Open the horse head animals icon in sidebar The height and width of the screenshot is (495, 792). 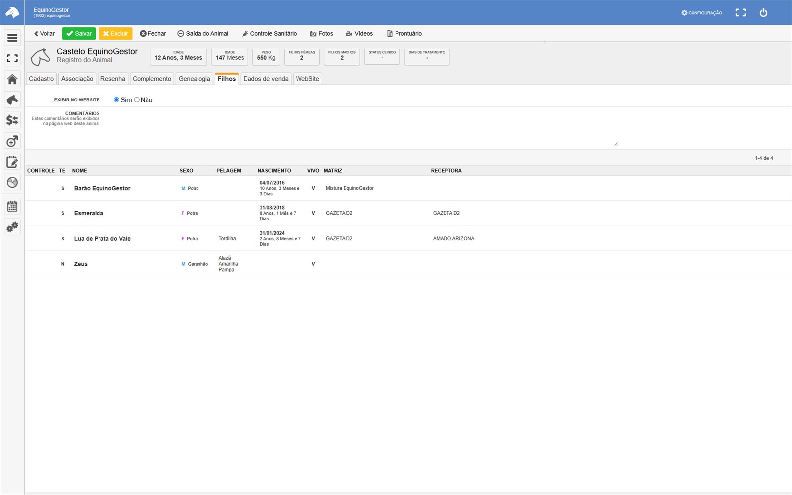12,99
